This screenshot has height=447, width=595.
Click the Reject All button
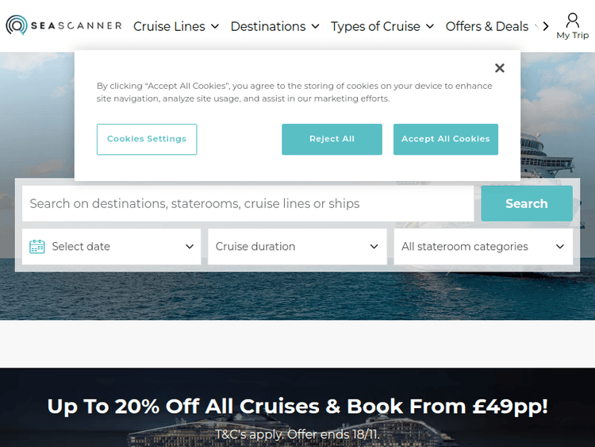click(332, 139)
